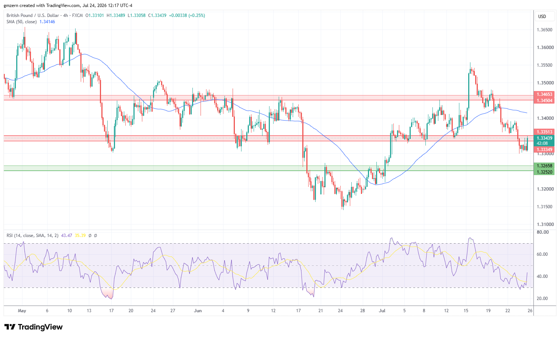Select the red 1.33513 price tag

[x=545, y=132]
